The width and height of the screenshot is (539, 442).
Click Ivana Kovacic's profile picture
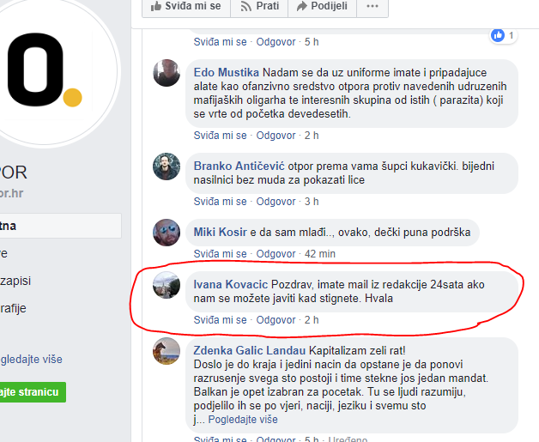(x=167, y=285)
